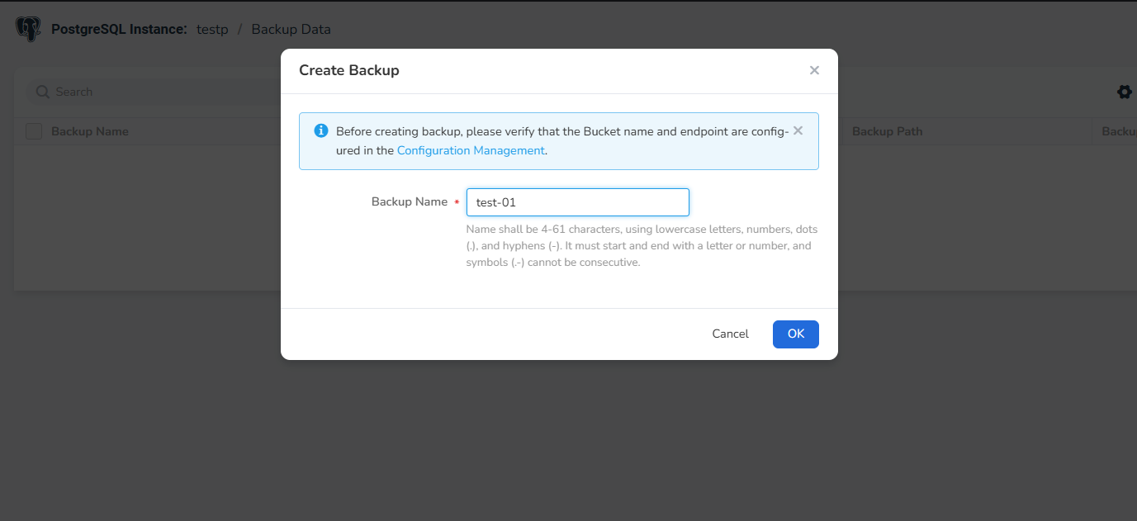The image size is (1137, 521).
Task: Click the blue info icon in the notice
Action: 320,130
